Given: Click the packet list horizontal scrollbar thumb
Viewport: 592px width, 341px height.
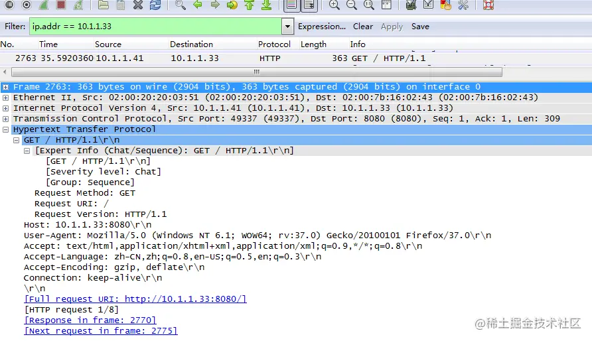Looking at the screenshot, I should (x=257, y=72).
